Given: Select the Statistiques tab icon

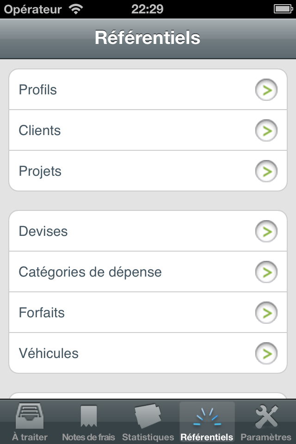Looking at the screenshot, I should [x=148, y=416].
